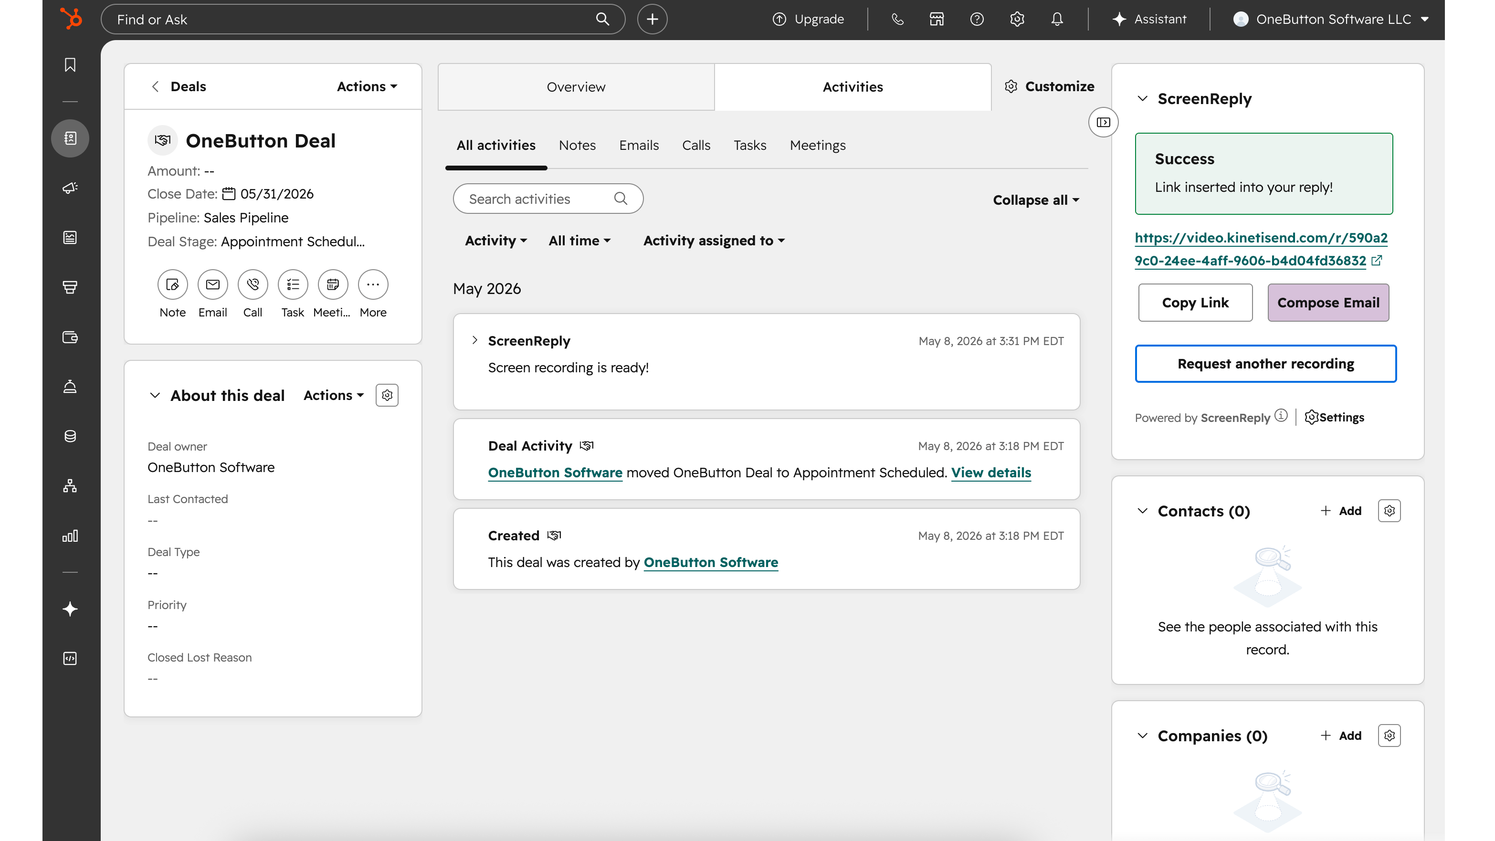
Task: Open the Marketplace icon in top bar
Action: (x=937, y=19)
